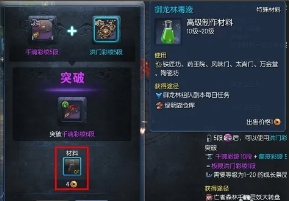Click the 千魂彩绫6段 breakthrough result icon
289x201 pixels.
[72, 111]
